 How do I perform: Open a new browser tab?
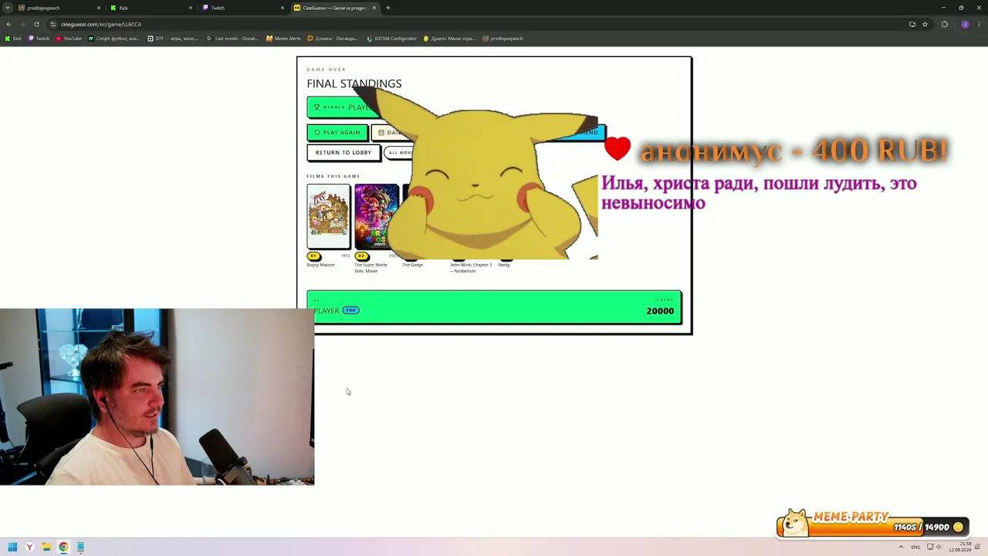[x=388, y=8]
